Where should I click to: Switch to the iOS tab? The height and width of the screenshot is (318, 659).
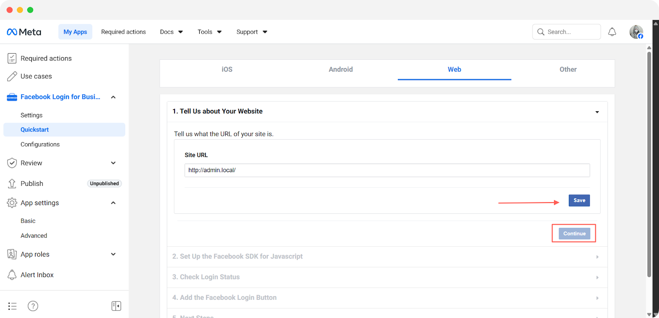[x=227, y=70]
